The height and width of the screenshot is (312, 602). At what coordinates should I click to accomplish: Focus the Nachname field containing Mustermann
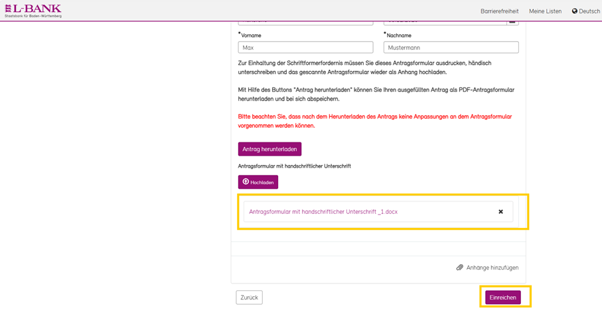point(451,48)
